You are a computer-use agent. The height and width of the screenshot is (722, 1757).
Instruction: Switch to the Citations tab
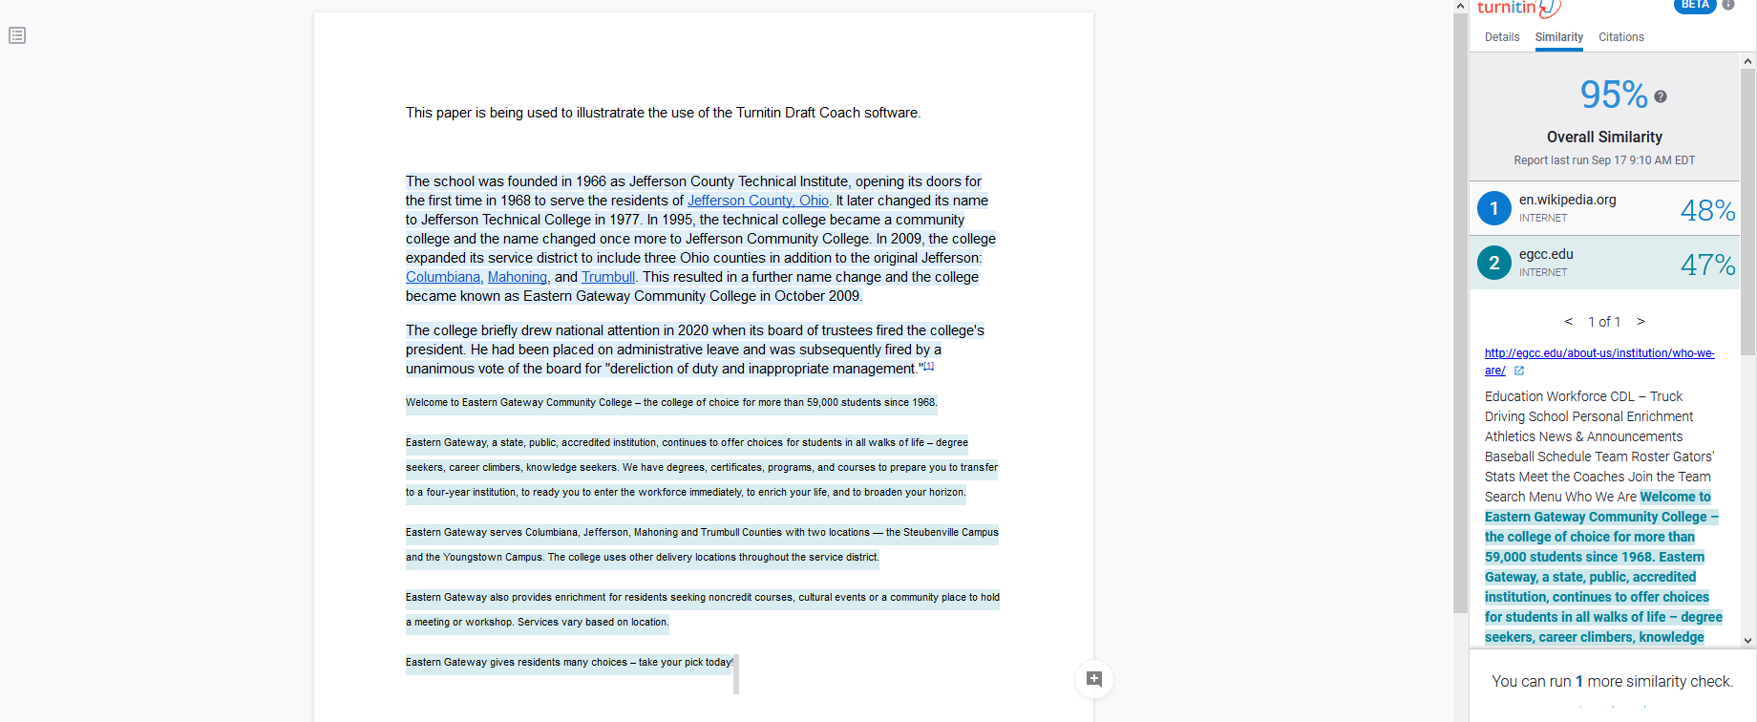[1620, 37]
